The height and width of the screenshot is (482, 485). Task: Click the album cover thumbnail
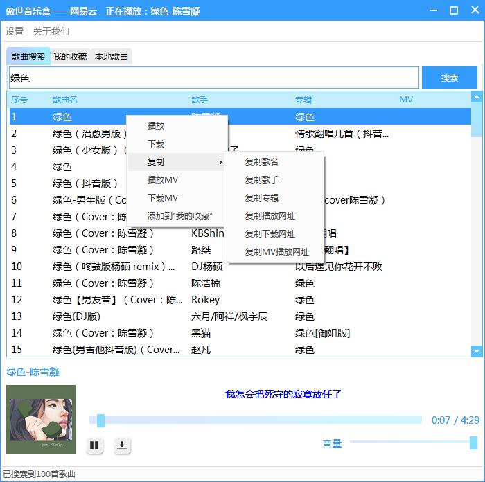[x=41, y=420]
